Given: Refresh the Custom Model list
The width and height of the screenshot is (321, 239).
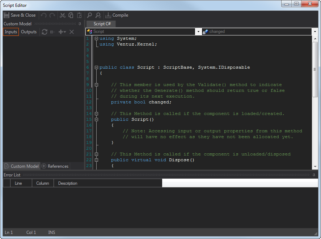Looking at the screenshot, I should pos(45,32).
